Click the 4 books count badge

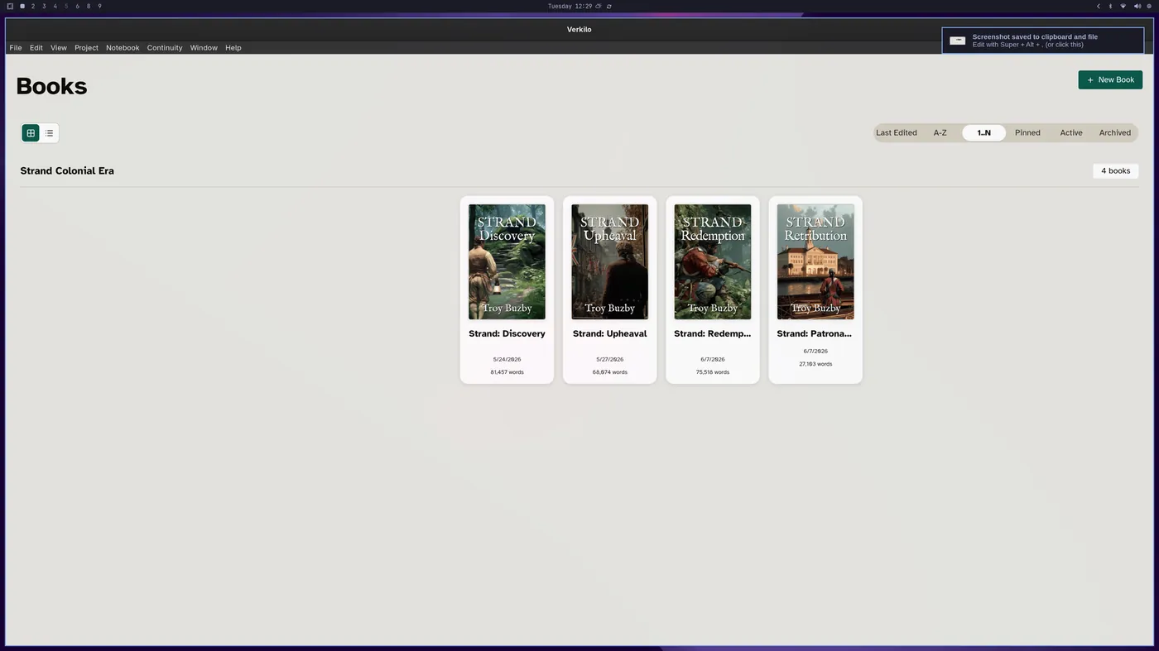click(x=1115, y=171)
